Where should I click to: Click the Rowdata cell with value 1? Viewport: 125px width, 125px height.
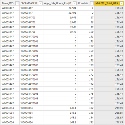coord(86,8)
